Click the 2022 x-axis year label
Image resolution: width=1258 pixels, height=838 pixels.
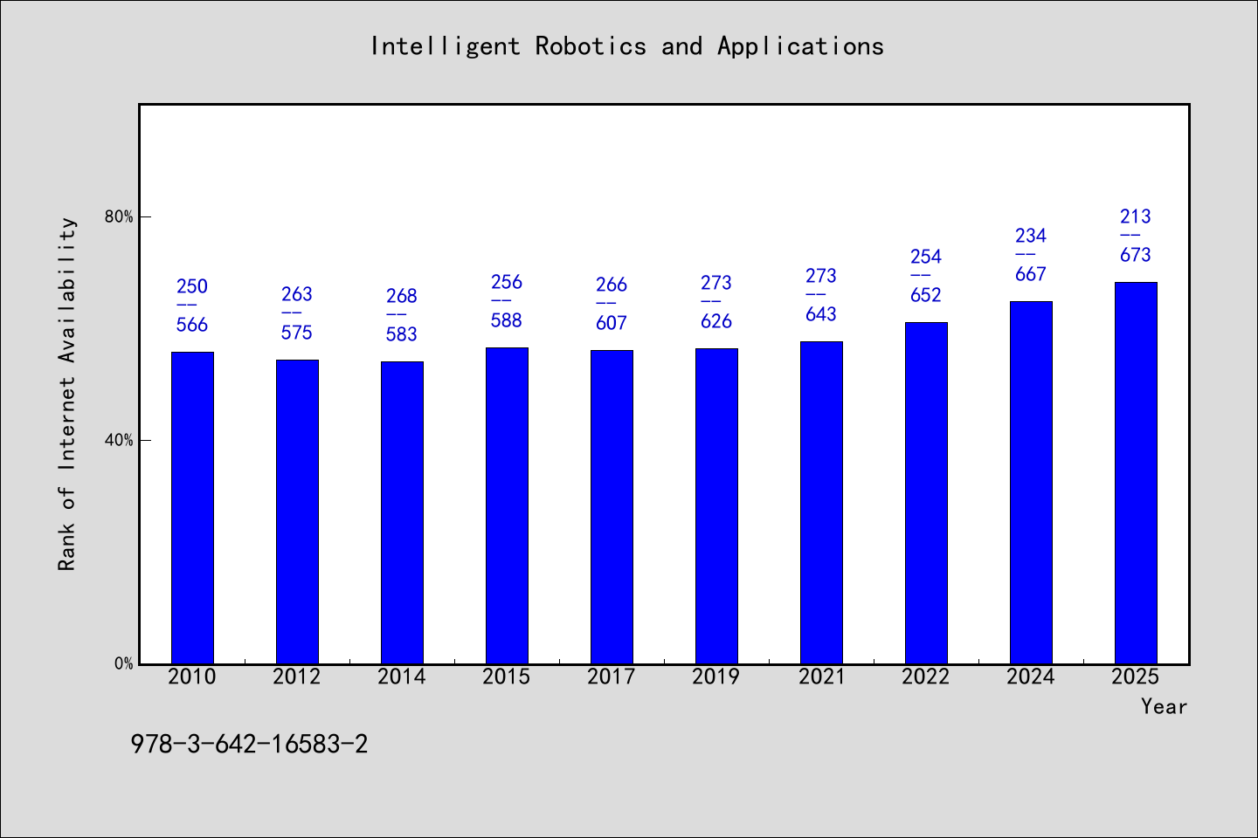[x=926, y=677]
